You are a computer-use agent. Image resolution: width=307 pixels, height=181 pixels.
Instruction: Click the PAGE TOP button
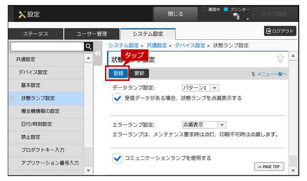coord(269,167)
